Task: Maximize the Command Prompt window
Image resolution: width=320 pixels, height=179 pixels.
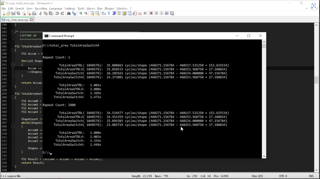Action: (x=249, y=36)
